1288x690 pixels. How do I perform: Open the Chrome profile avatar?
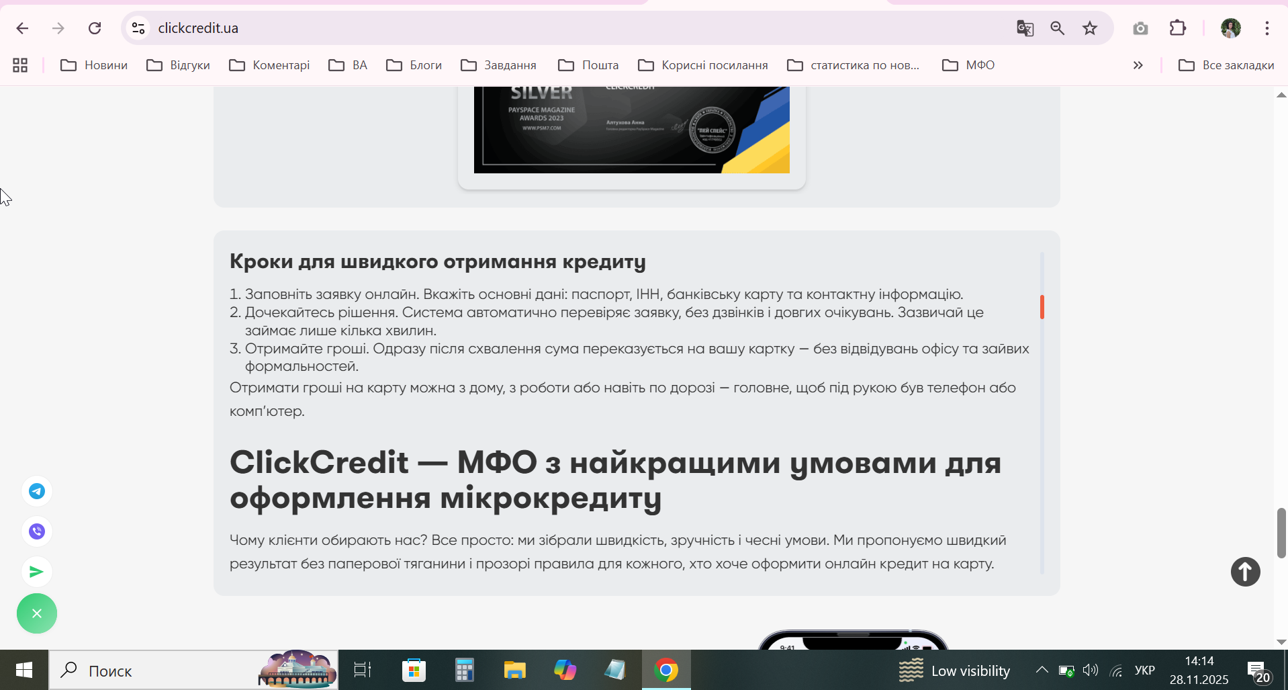click(x=1230, y=28)
